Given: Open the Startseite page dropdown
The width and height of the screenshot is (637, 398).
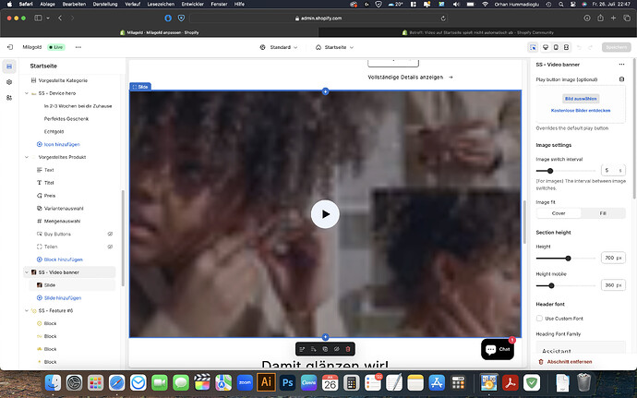Looking at the screenshot, I should point(335,48).
